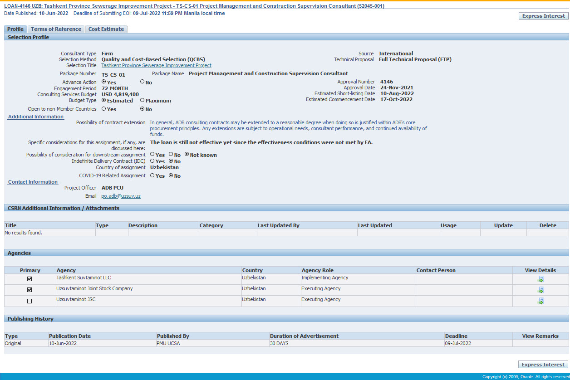Open the Cost Estimate tab
The width and height of the screenshot is (570, 380).
click(x=106, y=29)
